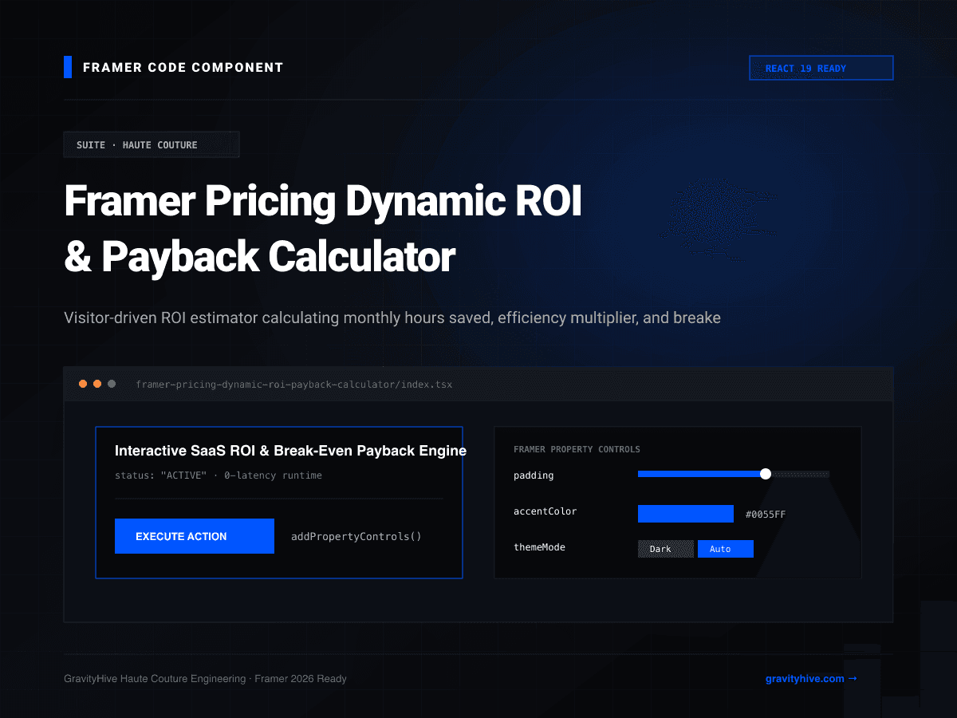Viewport: 957px width, 718px height.
Task: Click the addPropertyControls() text
Action: [356, 536]
